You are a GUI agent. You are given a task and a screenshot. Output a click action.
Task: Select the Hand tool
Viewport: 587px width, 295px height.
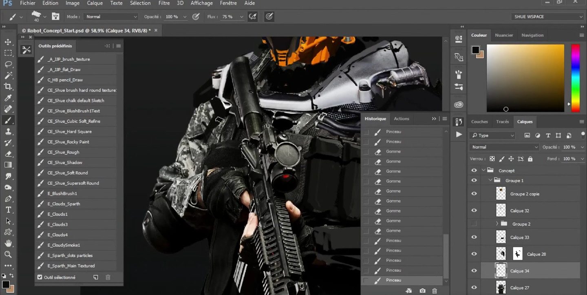click(x=8, y=243)
